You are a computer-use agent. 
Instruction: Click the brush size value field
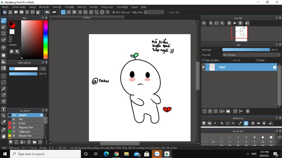pos(43,69)
